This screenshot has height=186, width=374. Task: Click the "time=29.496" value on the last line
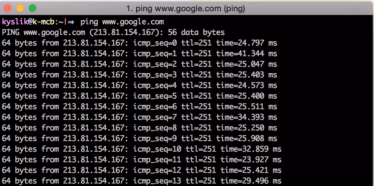[244, 181]
